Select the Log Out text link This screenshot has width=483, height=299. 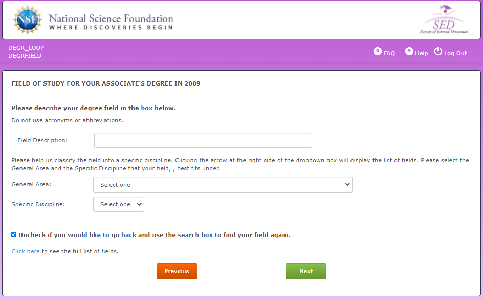pyautogui.click(x=455, y=53)
